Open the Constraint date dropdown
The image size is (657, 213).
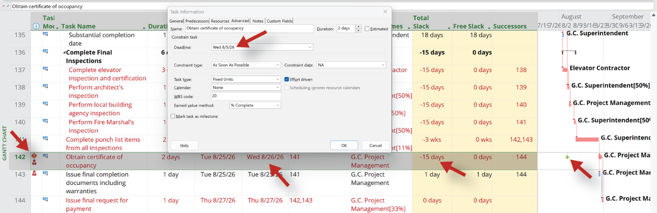tap(383, 65)
